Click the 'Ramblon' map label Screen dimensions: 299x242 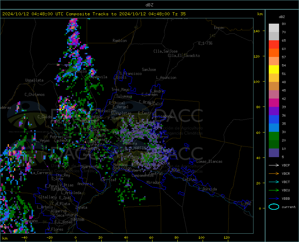point(120,41)
